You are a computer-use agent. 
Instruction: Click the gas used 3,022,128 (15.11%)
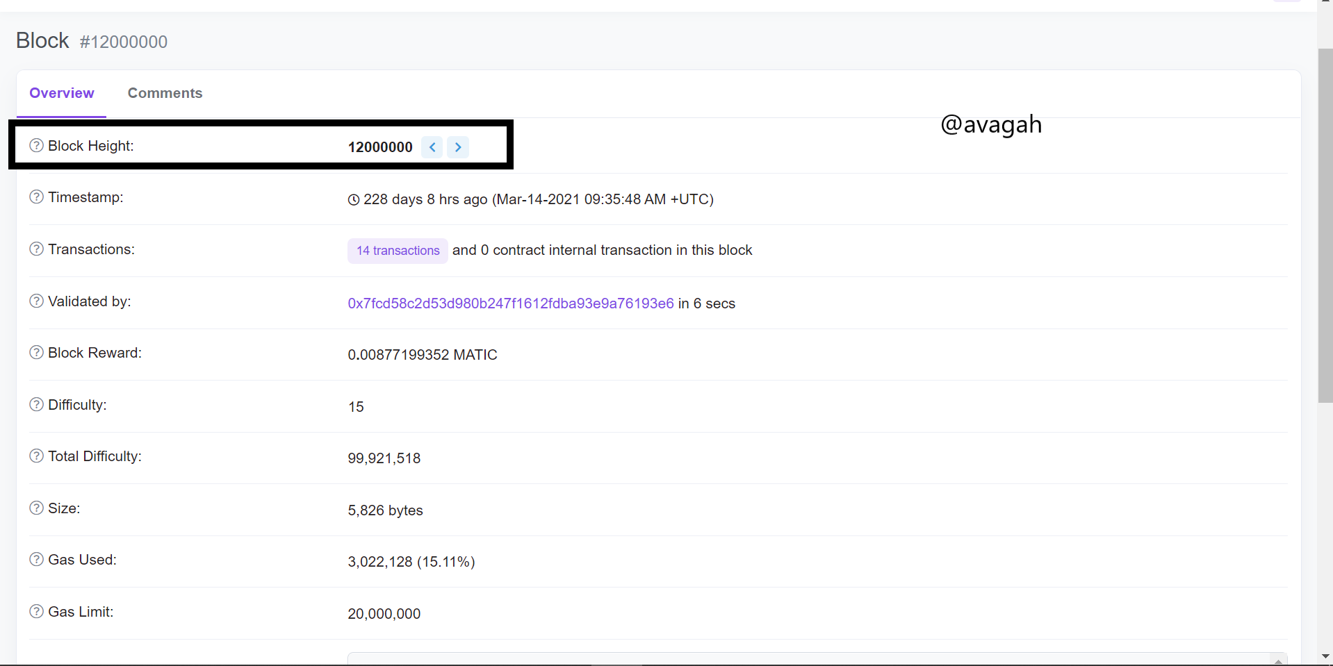(x=411, y=562)
